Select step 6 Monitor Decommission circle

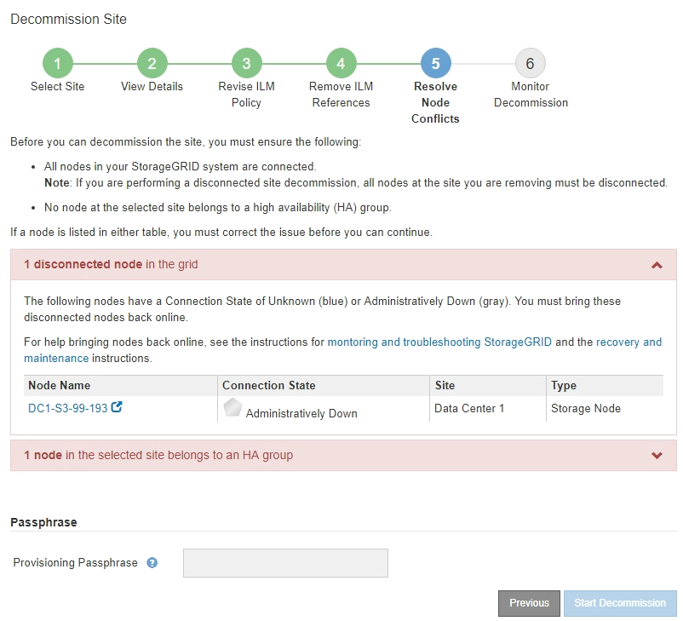pyautogui.click(x=530, y=64)
